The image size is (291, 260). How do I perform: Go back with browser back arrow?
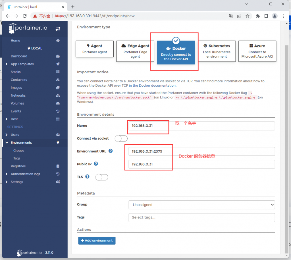(x=8, y=16)
